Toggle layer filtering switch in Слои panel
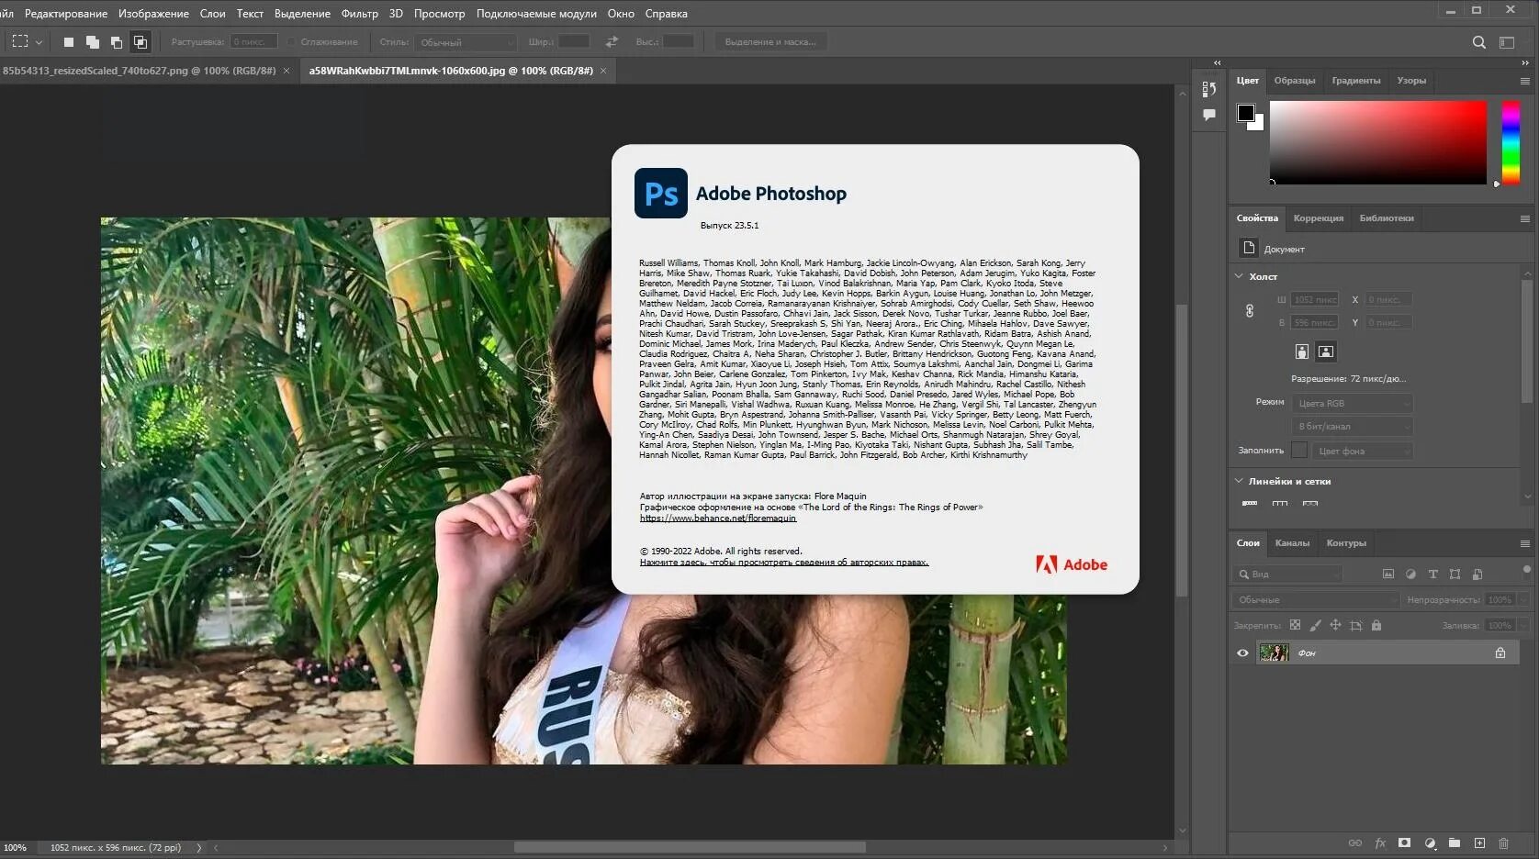1539x859 pixels. pyautogui.click(x=1526, y=569)
